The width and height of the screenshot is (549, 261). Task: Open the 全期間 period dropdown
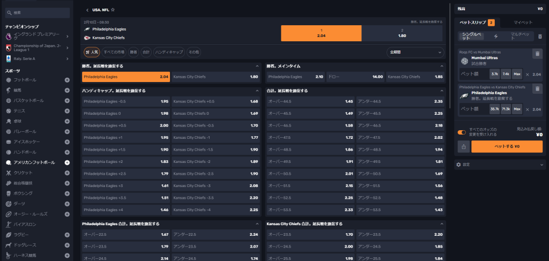pos(416,52)
